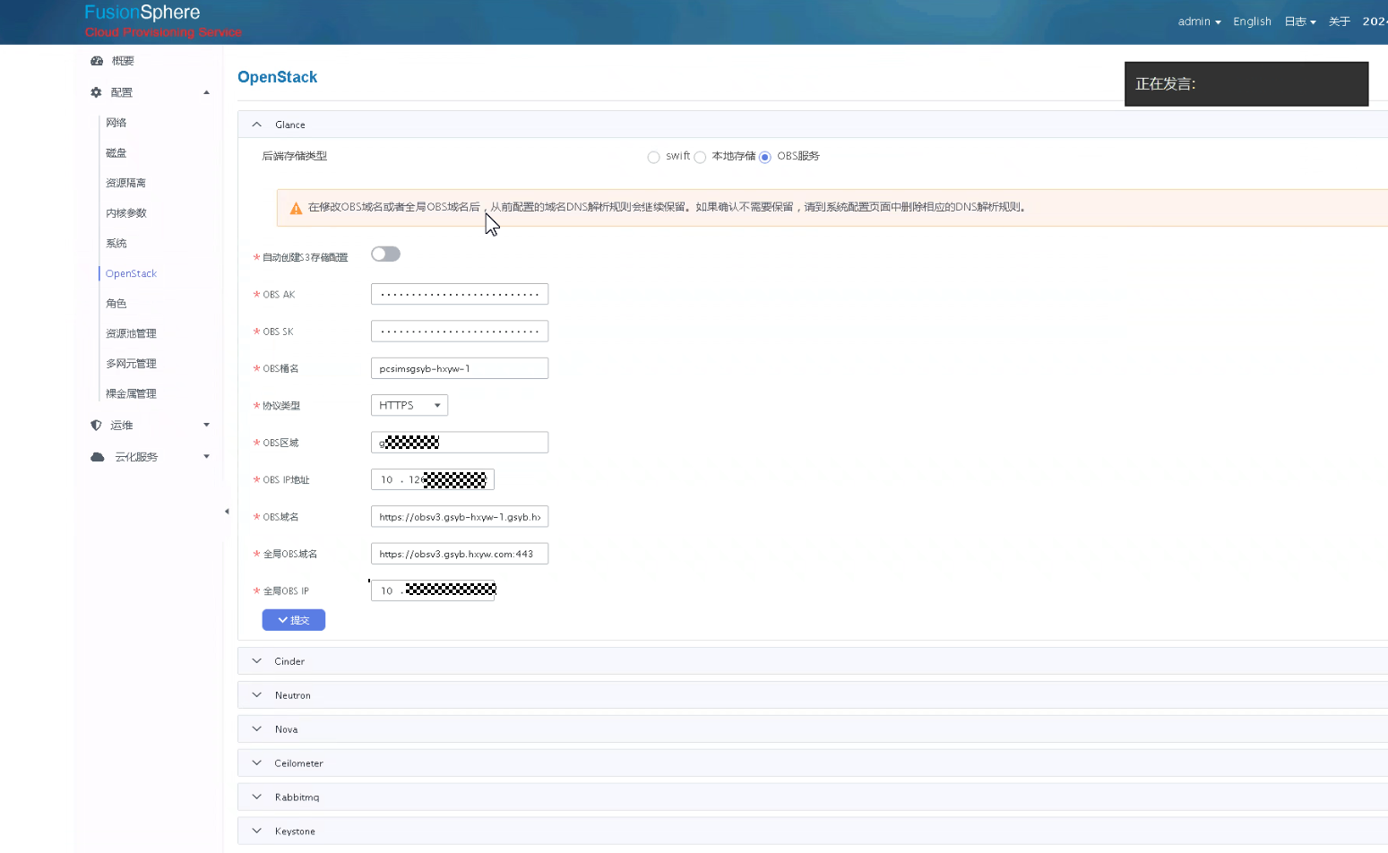Open 角色 in the sidebar

(116, 304)
